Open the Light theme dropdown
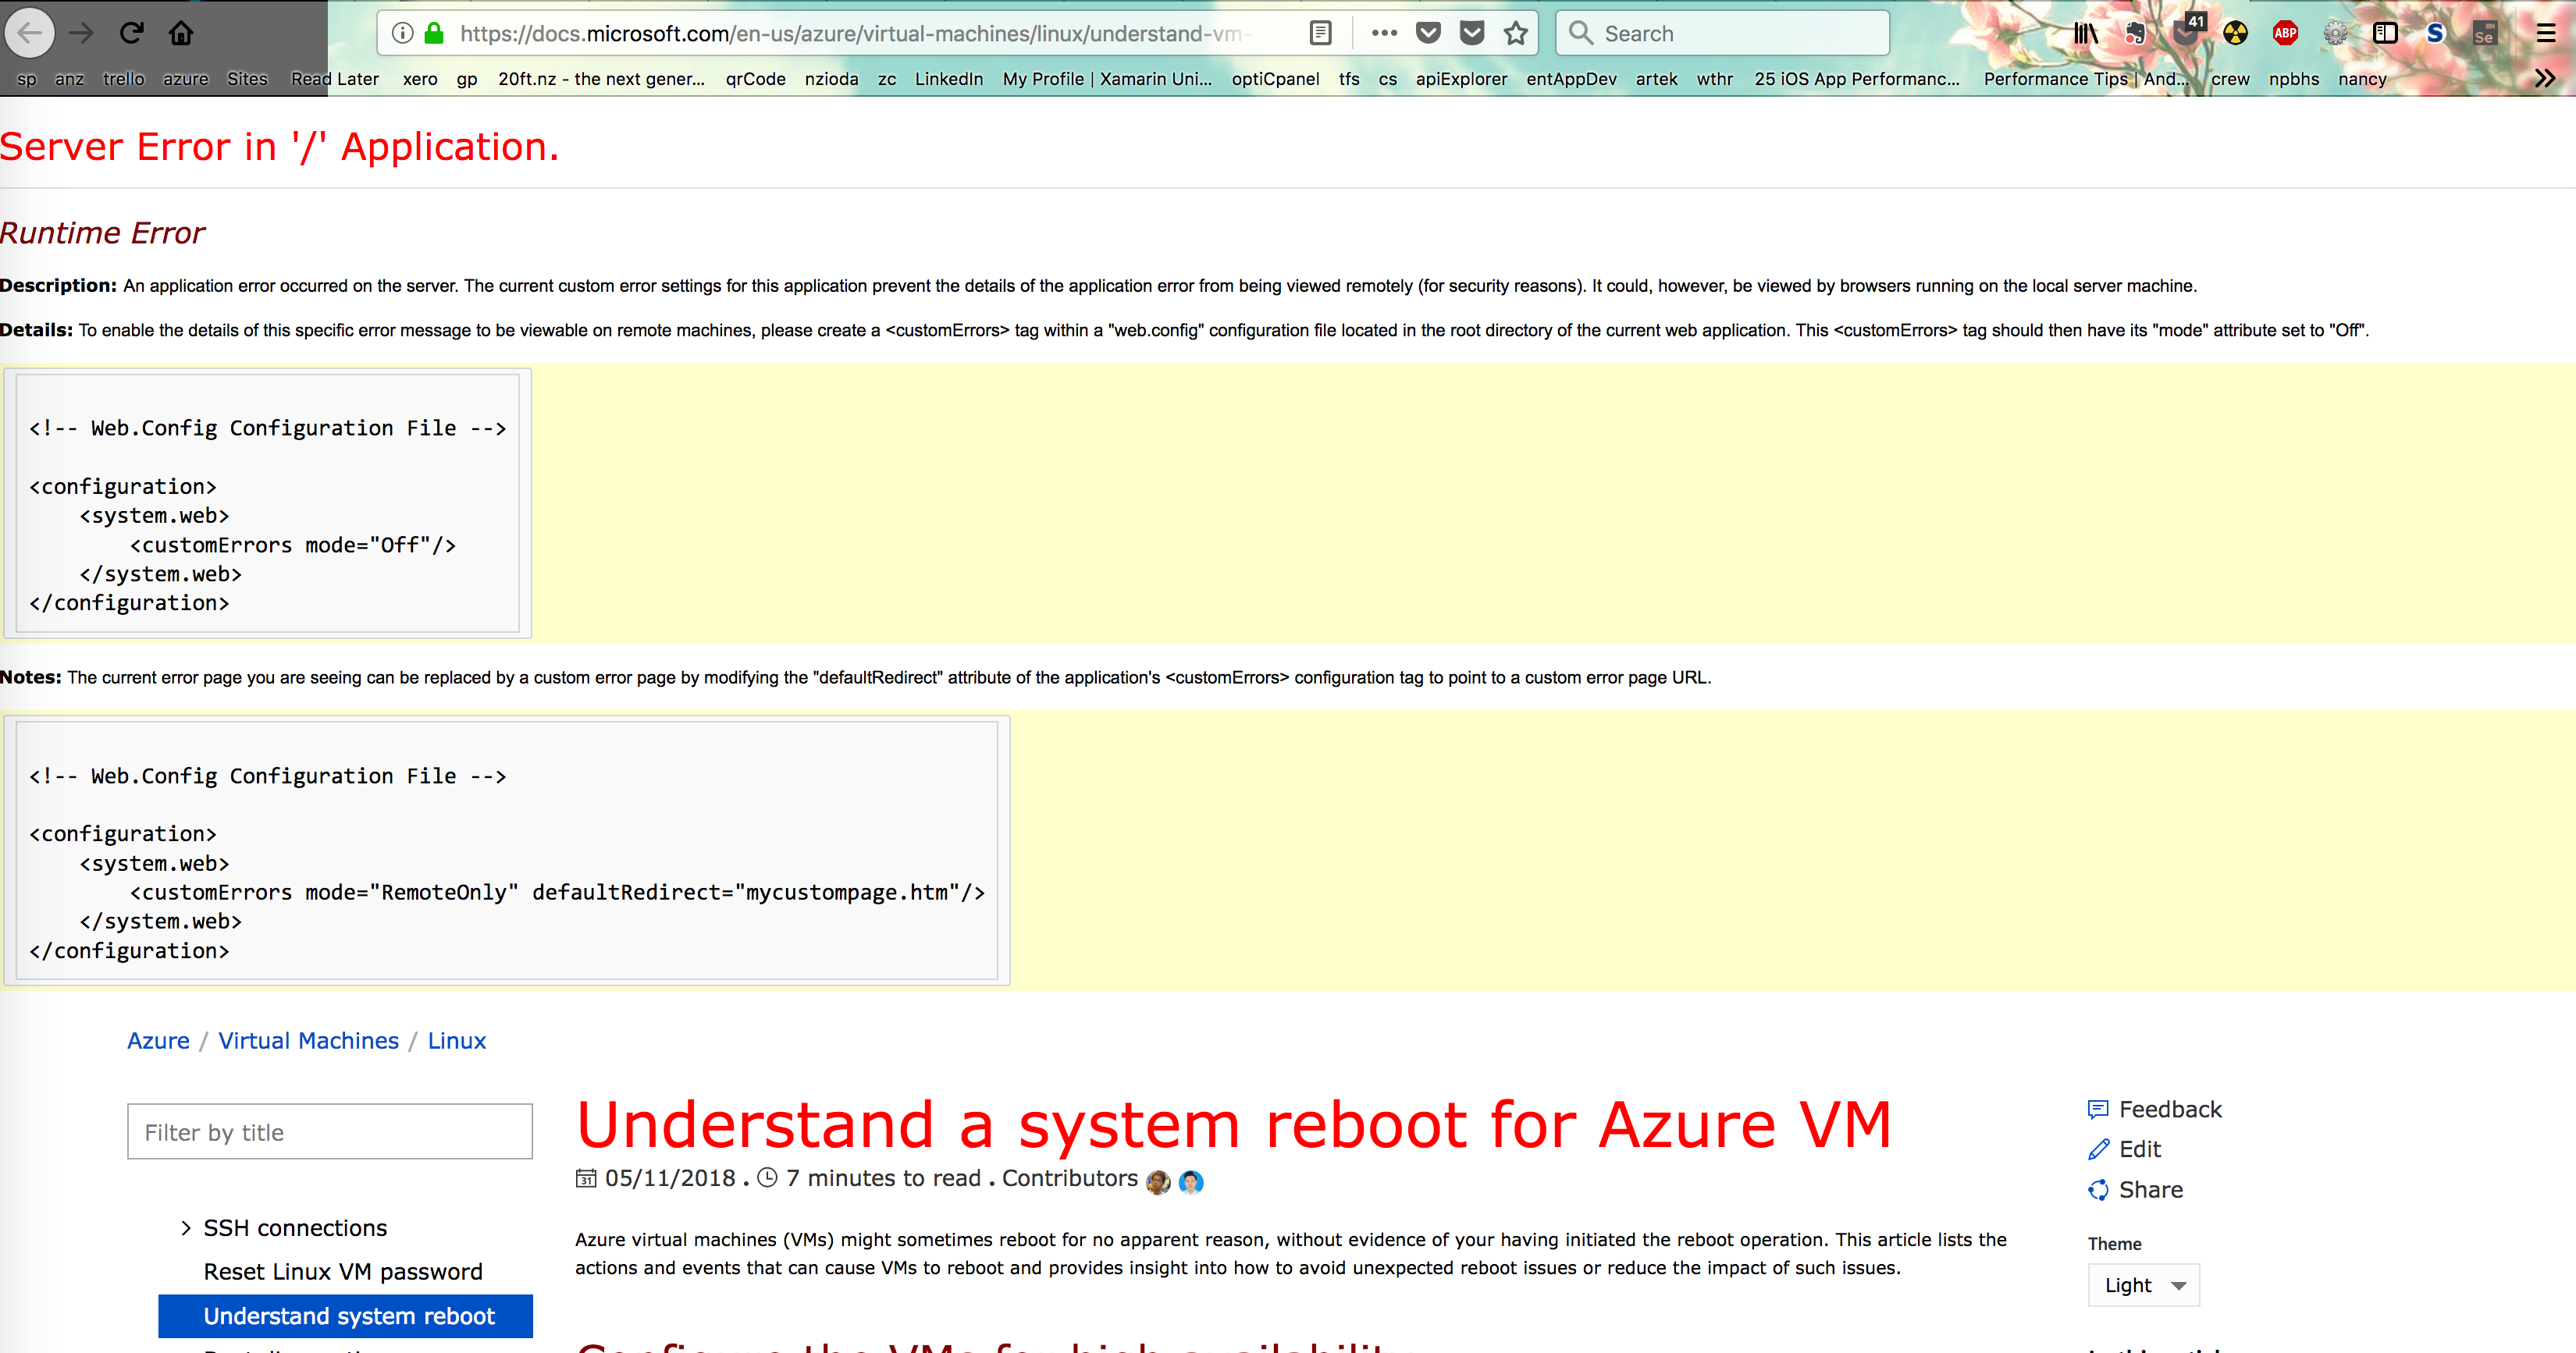Image resolution: width=2576 pixels, height=1353 pixels. pyautogui.click(x=2143, y=1285)
